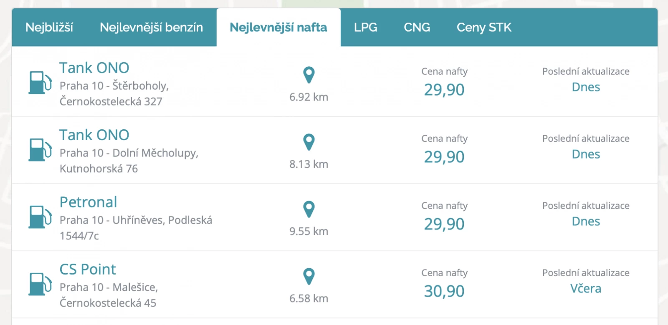Open the Nejlevnější benzín tab

tap(152, 28)
